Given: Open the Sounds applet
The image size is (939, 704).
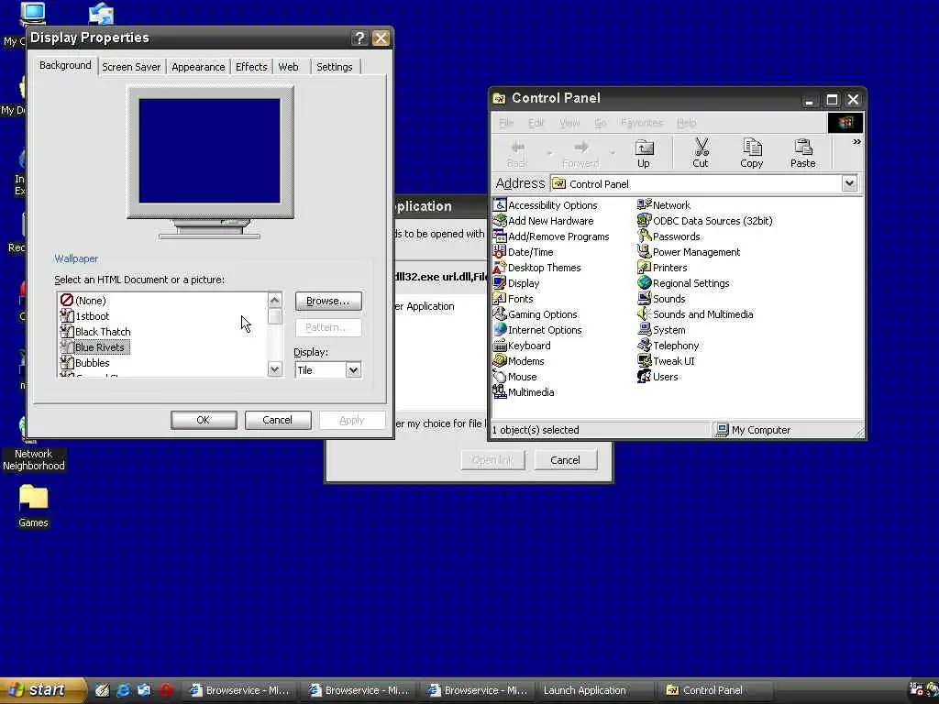Looking at the screenshot, I should coord(661,299).
